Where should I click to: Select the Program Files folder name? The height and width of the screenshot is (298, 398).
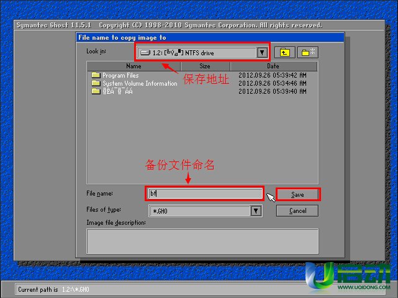tap(120, 75)
